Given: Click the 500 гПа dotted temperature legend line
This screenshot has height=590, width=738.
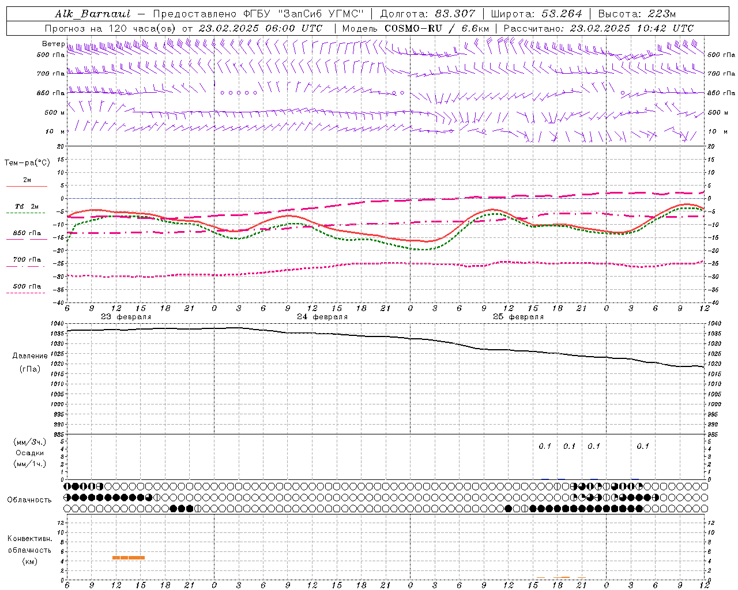Looking at the screenshot, I should (25, 293).
